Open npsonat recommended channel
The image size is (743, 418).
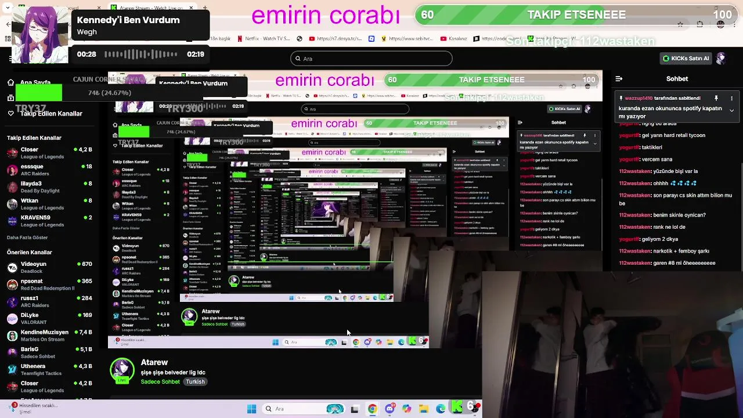pyautogui.click(x=49, y=284)
